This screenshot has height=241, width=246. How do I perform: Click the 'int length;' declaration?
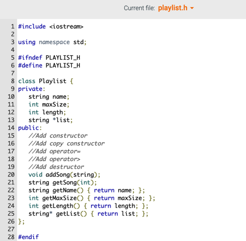(47, 112)
